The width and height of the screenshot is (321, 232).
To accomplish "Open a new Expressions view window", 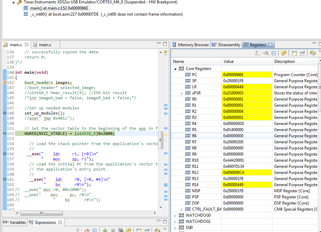I will pos(139,230).
